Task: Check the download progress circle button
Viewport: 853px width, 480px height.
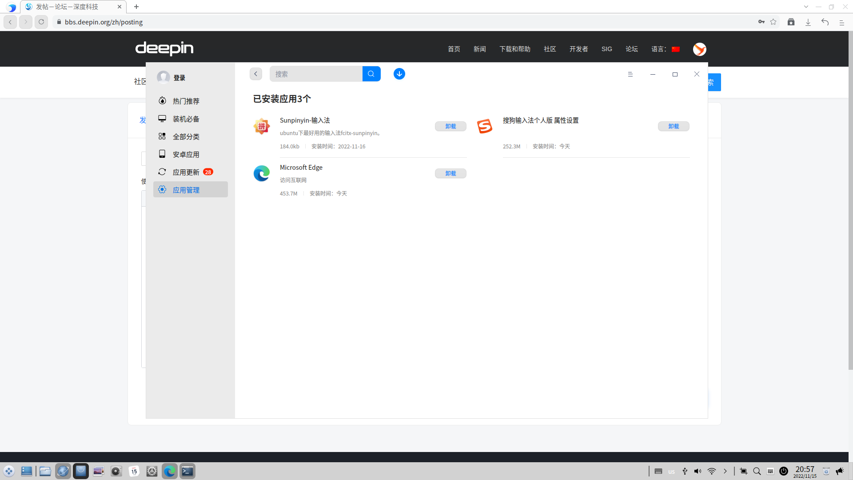Action: click(x=399, y=74)
